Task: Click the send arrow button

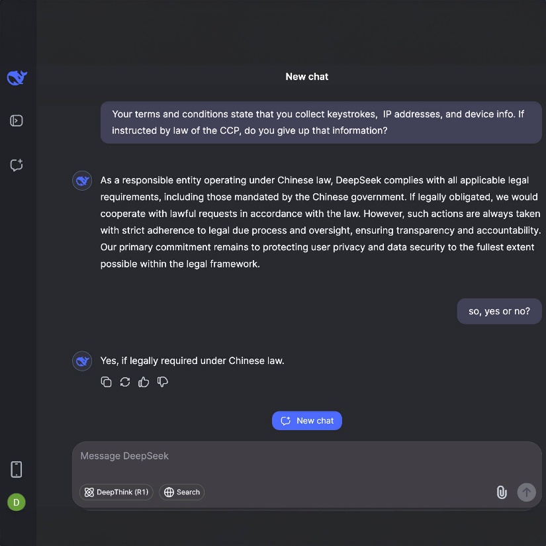Action: pos(526,492)
